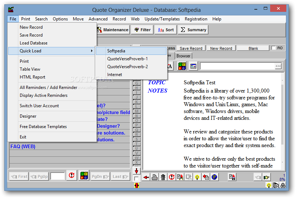Viewport: 296px width, 198px height.
Task: Click the page number input box
Action: click(57, 176)
